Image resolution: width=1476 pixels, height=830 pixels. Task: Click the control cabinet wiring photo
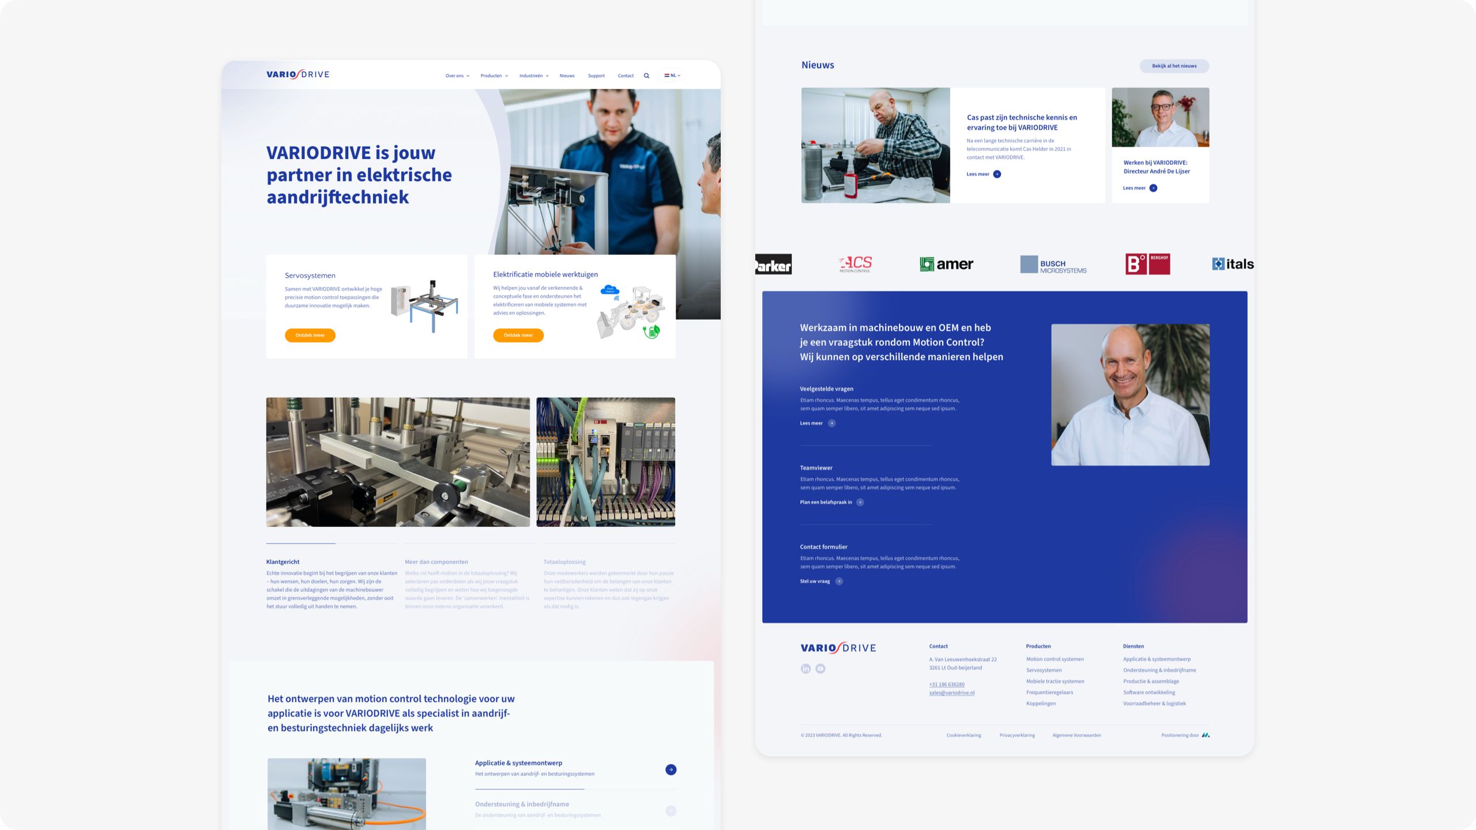[605, 462]
